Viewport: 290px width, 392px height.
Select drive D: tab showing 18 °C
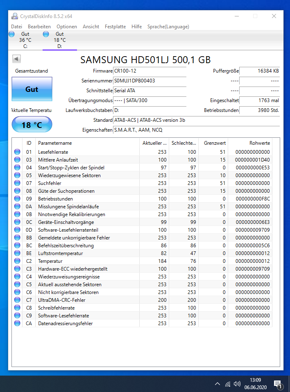(x=60, y=40)
